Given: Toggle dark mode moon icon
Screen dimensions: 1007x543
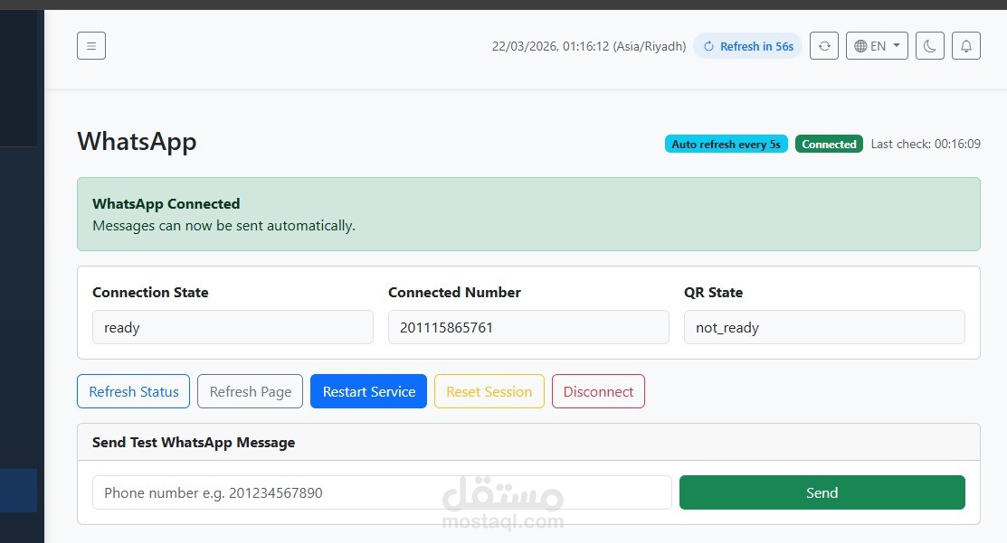Looking at the screenshot, I should pos(929,46).
